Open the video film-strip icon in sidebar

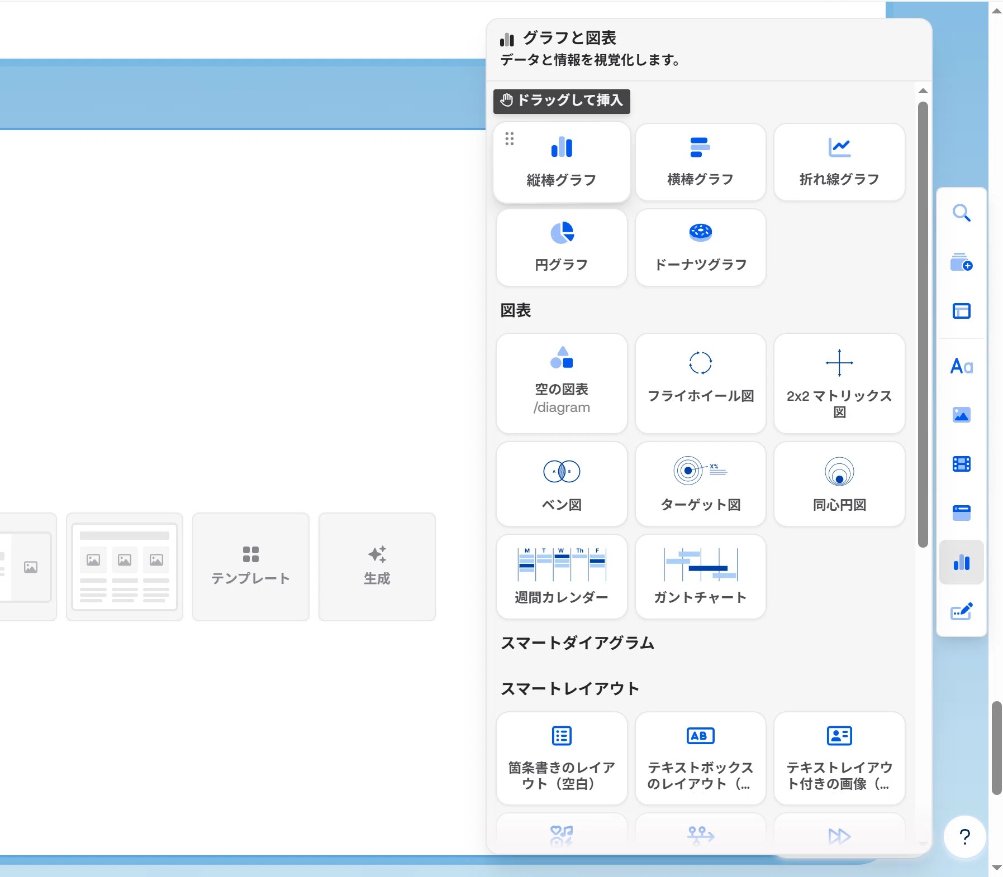click(x=961, y=464)
